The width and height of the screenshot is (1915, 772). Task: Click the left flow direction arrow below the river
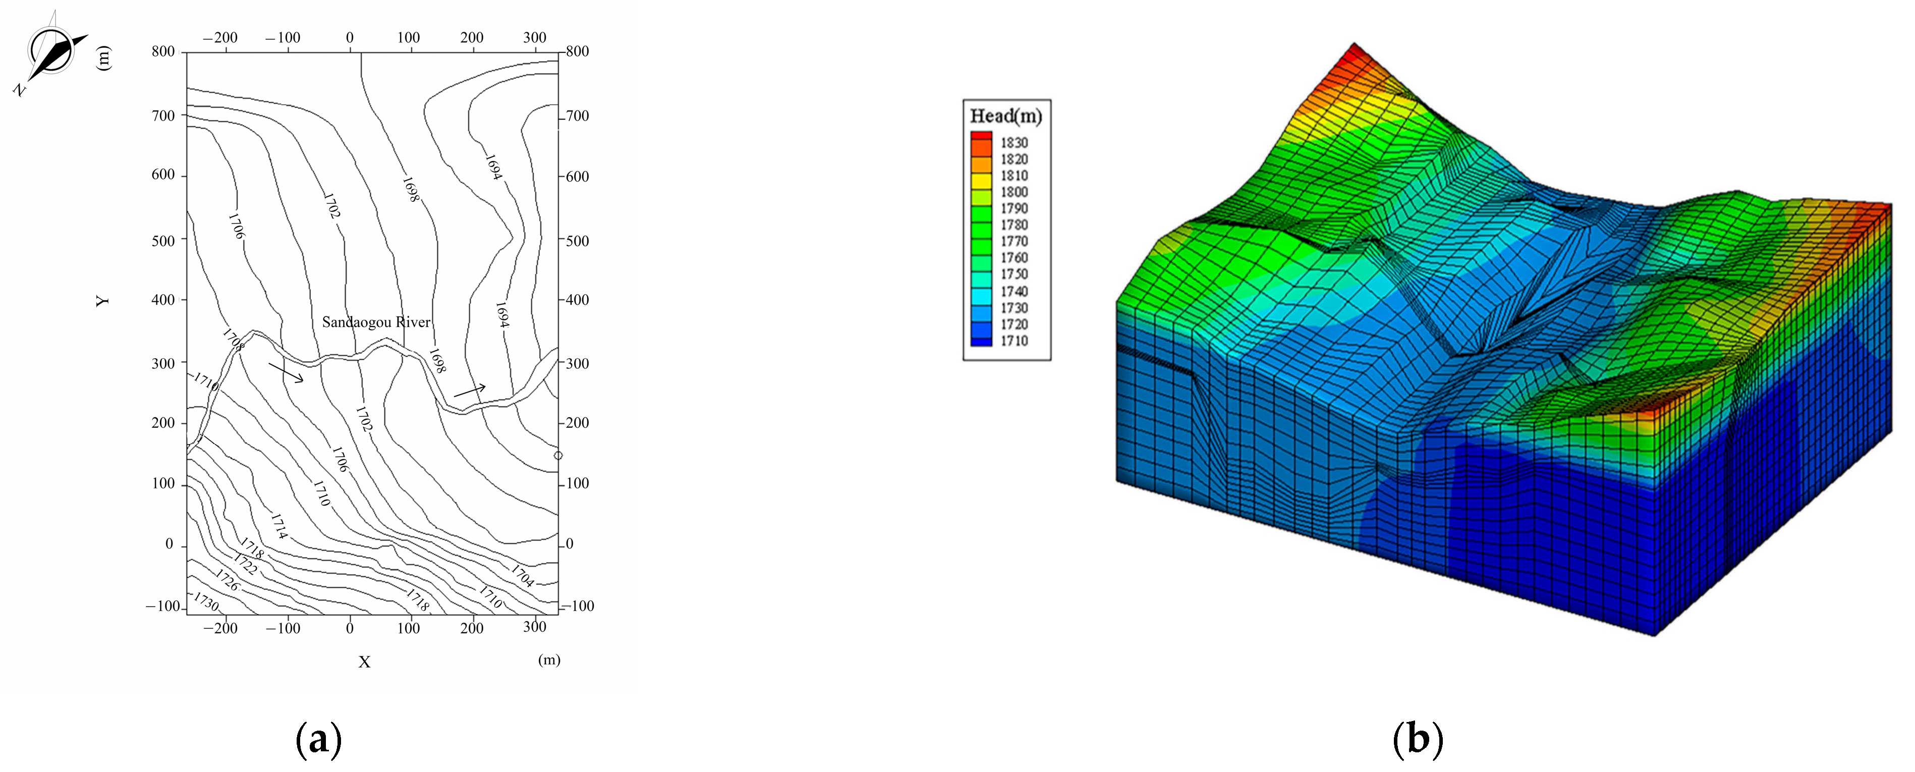[286, 372]
